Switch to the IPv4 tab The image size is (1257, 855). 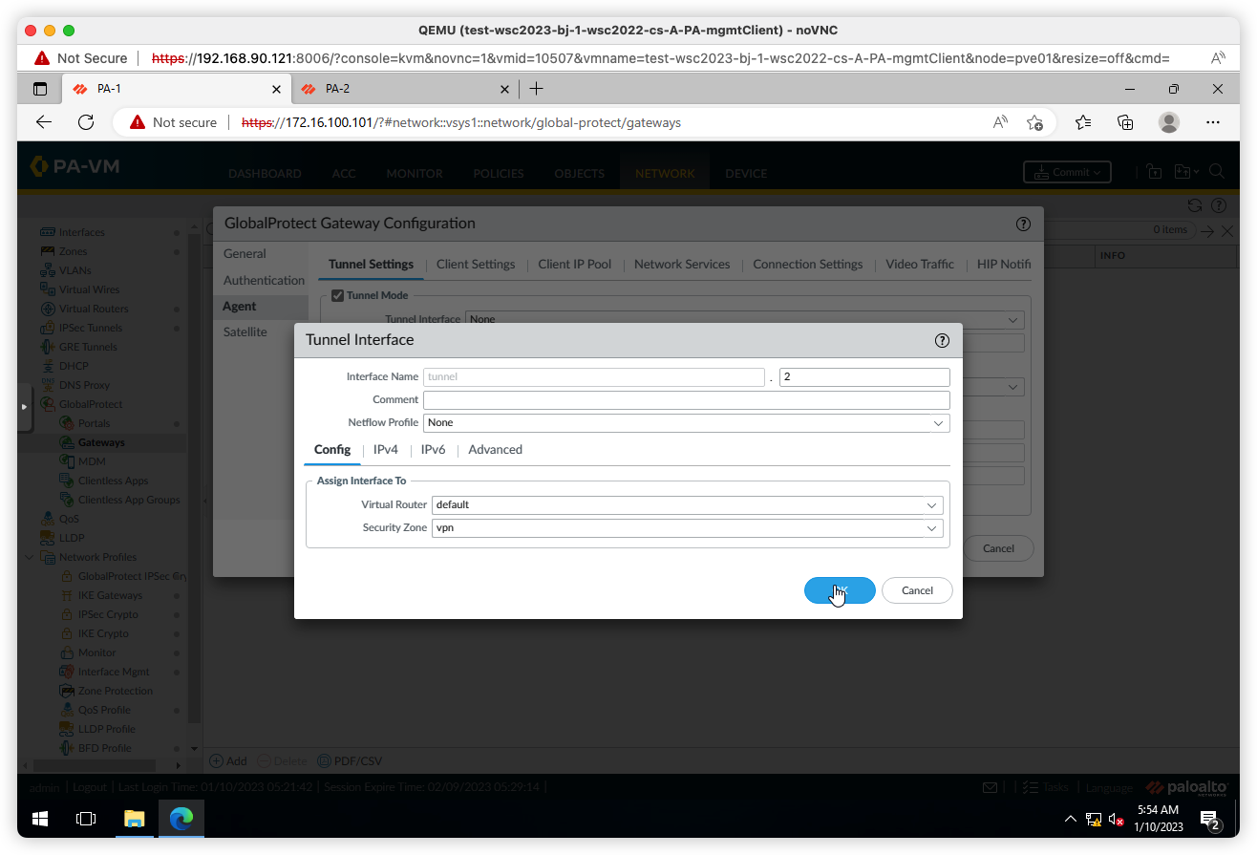(x=385, y=449)
